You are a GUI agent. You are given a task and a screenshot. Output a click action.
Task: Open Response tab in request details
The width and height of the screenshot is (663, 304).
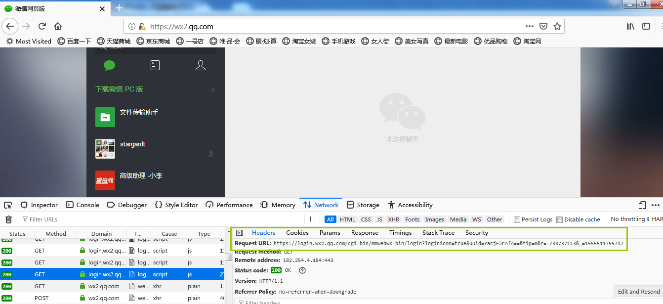tap(365, 233)
